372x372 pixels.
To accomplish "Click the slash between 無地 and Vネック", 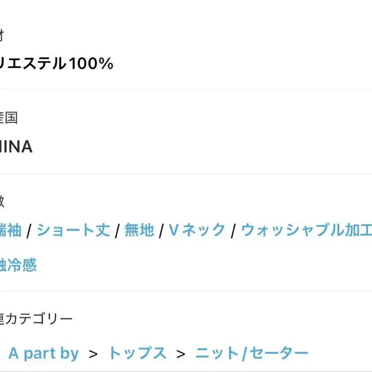I will click(161, 230).
